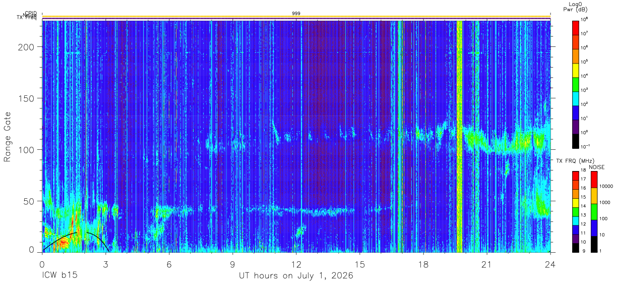Select the green TX FRQ swatch between 14 and 13 MHz

pos(575,212)
